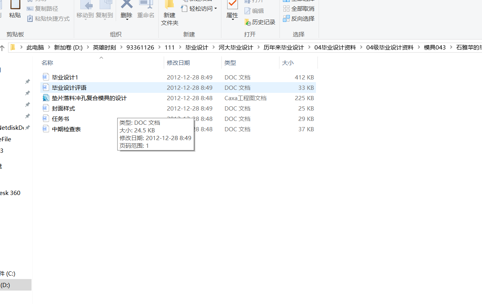Expand the chevron after 模具043 breadcrumb
482x304 pixels.
click(x=451, y=48)
